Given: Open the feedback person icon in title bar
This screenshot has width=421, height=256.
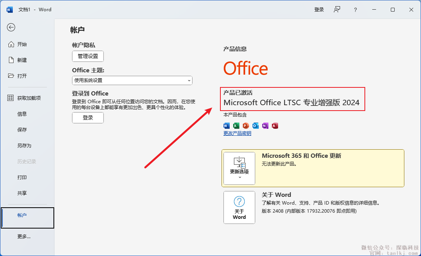Looking at the screenshot, I should click(x=337, y=10).
